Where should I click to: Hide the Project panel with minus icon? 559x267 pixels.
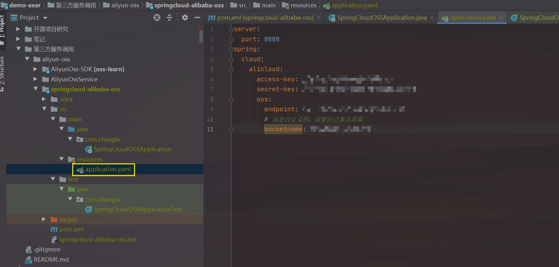click(197, 17)
